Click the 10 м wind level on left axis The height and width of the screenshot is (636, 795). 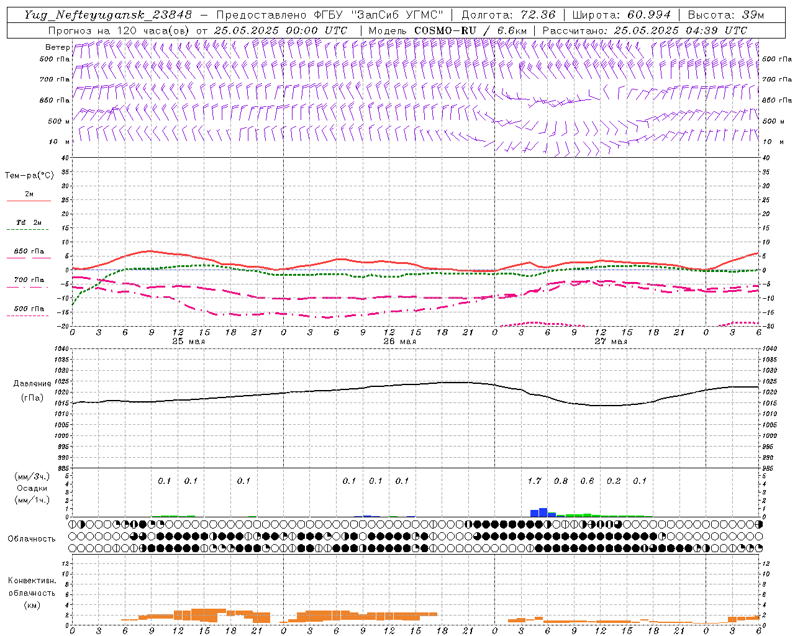pyautogui.click(x=60, y=142)
